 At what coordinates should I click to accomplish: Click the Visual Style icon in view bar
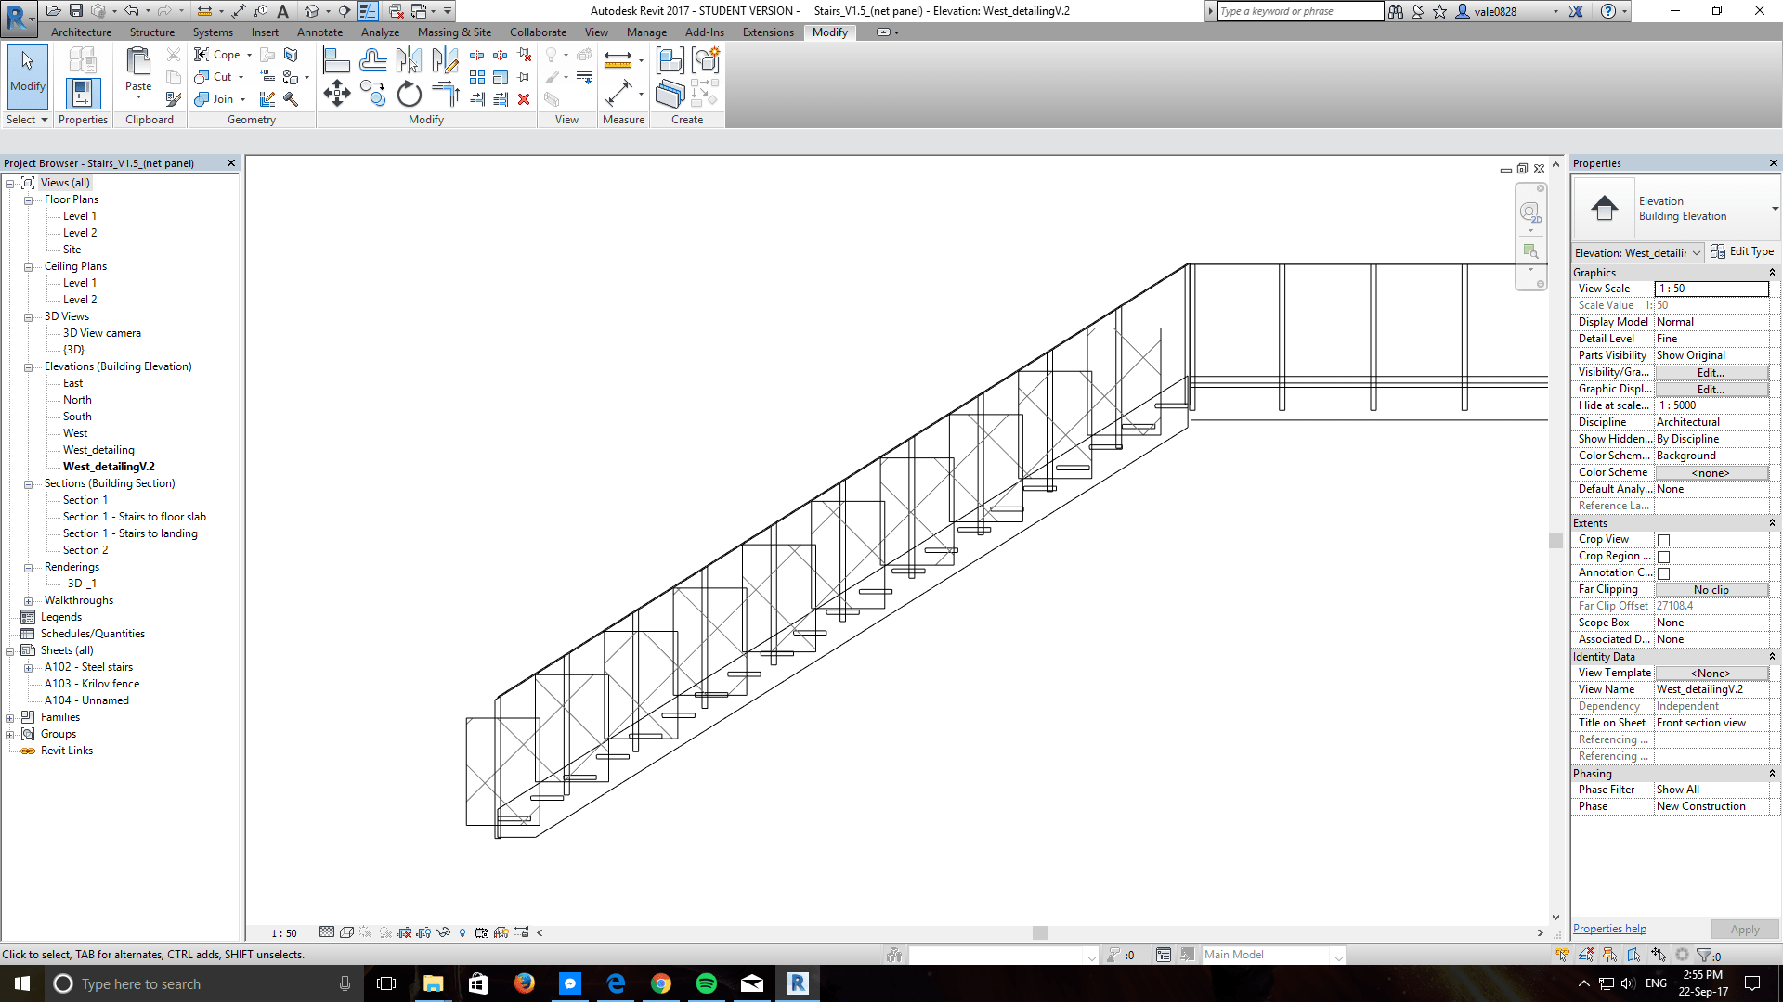(345, 932)
